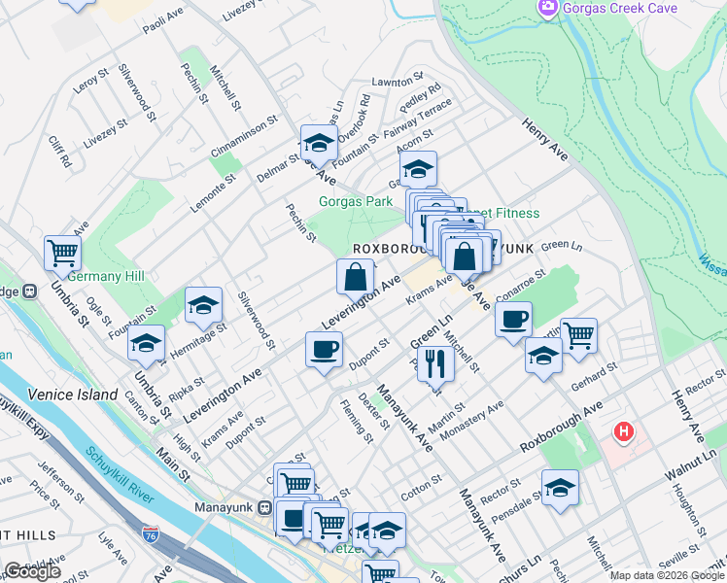
Task: Click the Manayunk station label
Action: tap(224, 507)
